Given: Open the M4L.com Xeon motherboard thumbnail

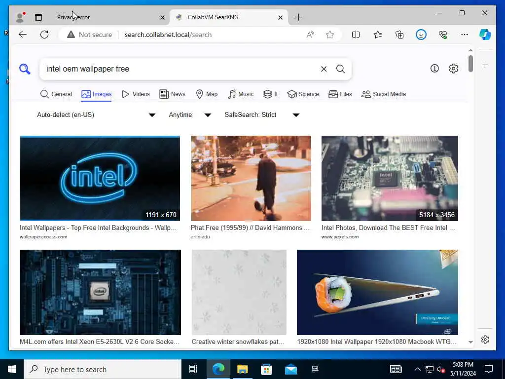Looking at the screenshot, I should coord(100,292).
